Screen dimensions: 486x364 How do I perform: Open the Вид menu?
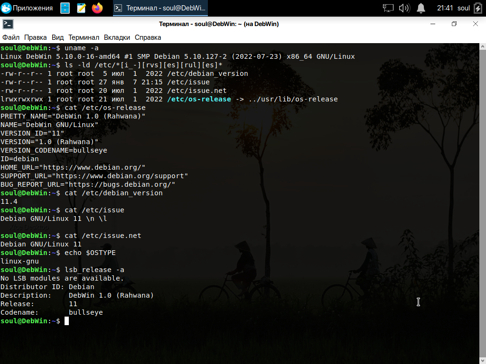click(x=57, y=37)
